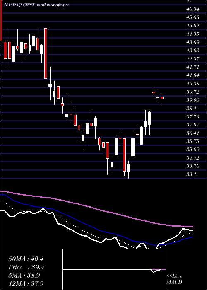Click the 12MA : 37.9 readout
Image resolution: width=207 pixels, height=290 pixels.
tap(26, 283)
